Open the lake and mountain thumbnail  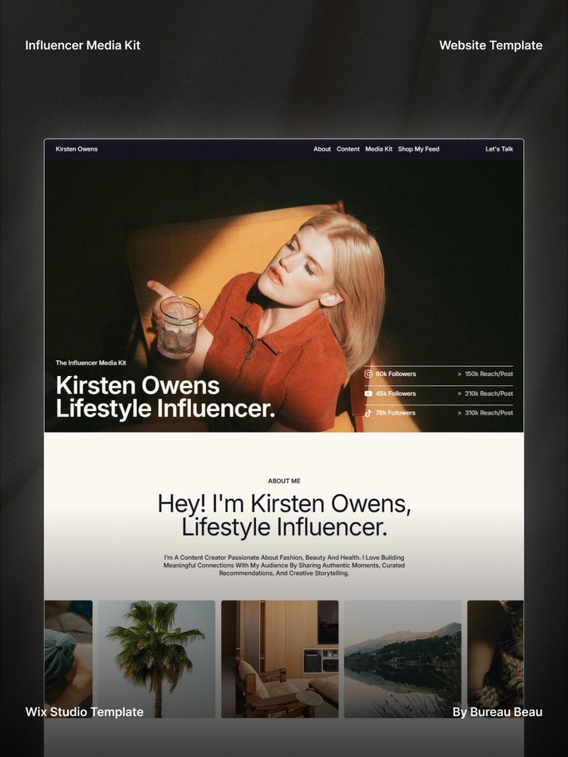403,659
